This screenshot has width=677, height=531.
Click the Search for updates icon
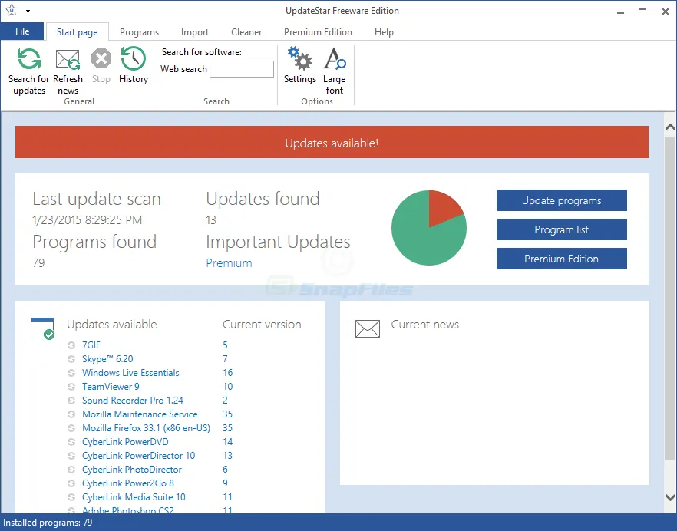29,59
